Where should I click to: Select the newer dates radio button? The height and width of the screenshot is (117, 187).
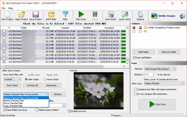45,79
